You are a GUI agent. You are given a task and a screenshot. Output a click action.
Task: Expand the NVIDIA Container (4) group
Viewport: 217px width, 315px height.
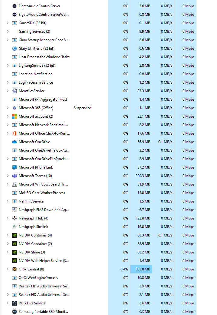[8, 235]
